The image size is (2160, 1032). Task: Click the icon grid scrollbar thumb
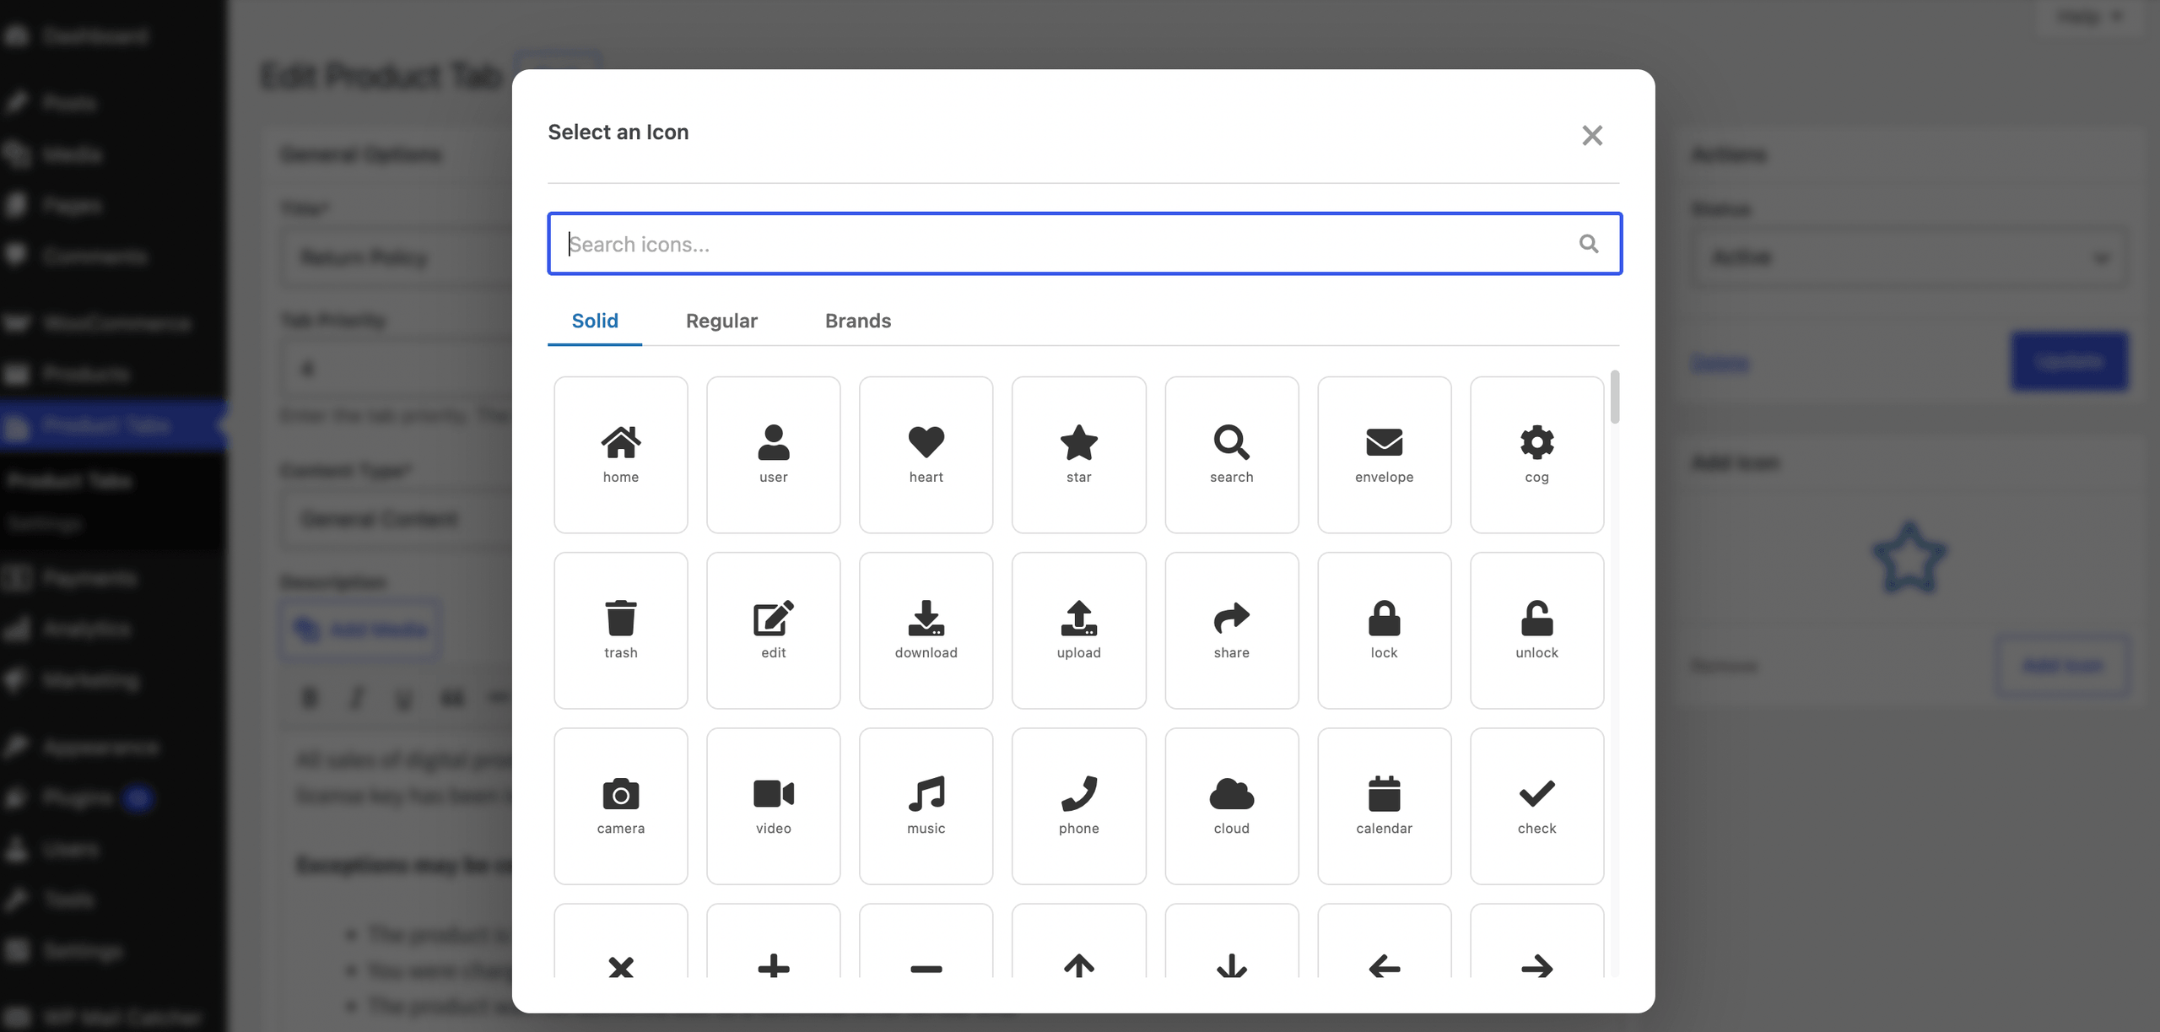click(1615, 397)
